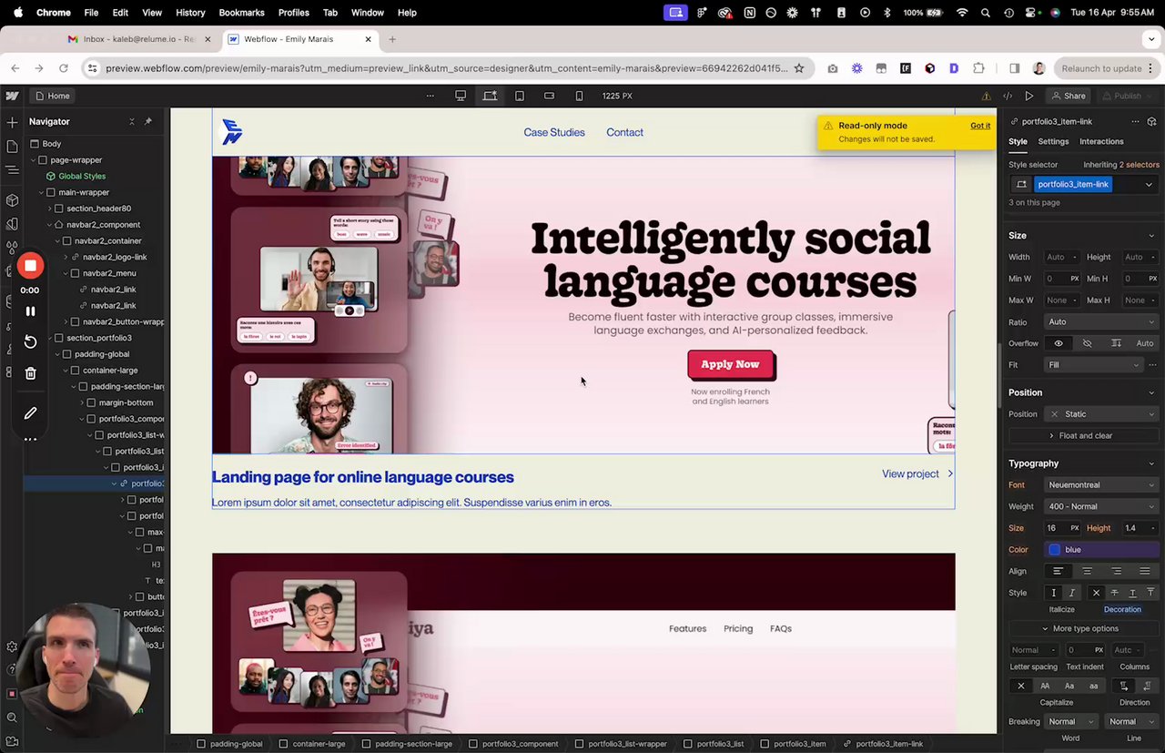Open the Components cube icon
This screenshot has width=1165, height=753.
pos(12,200)
